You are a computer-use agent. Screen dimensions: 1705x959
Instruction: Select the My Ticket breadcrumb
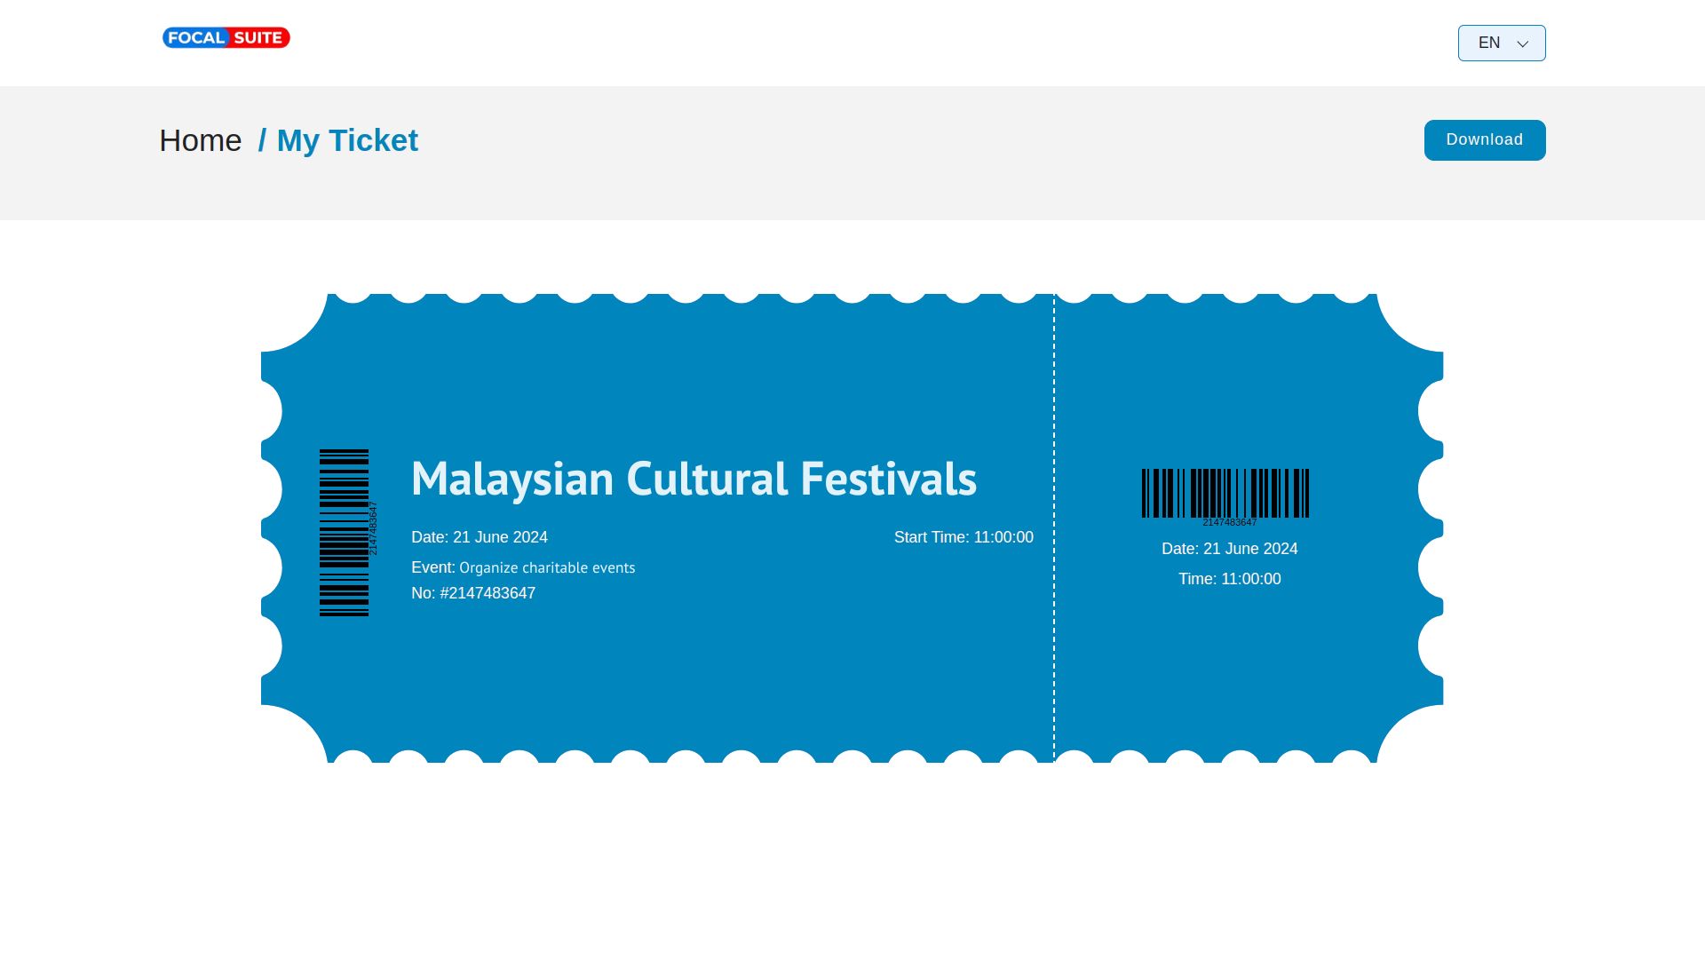347,140
